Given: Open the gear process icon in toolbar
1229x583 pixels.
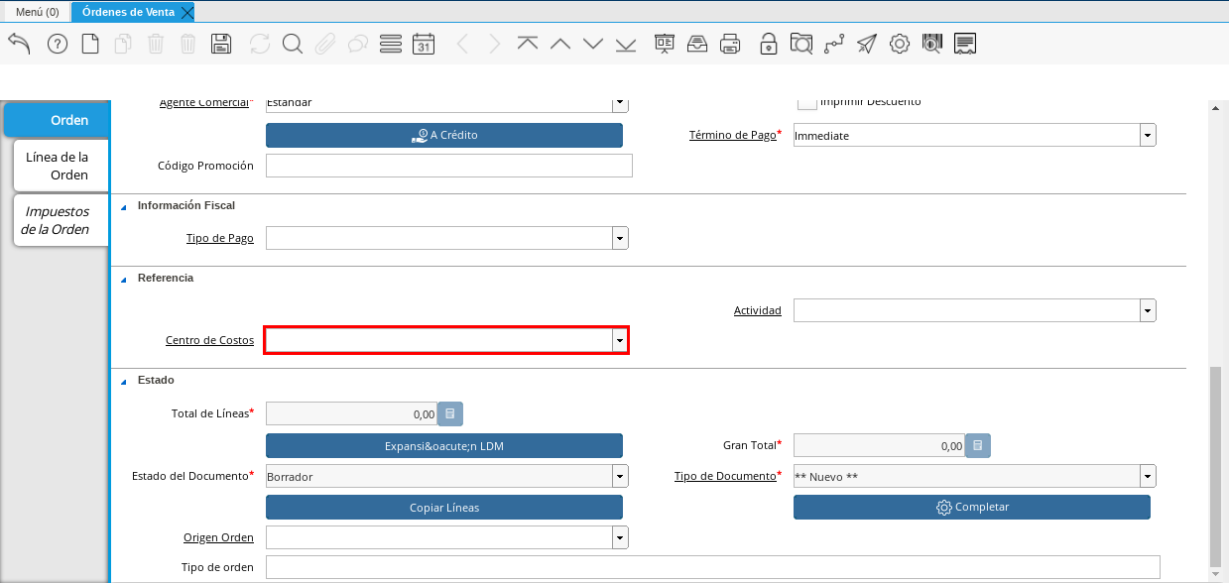Looking at the screenshot, I should tap(900, 44).
